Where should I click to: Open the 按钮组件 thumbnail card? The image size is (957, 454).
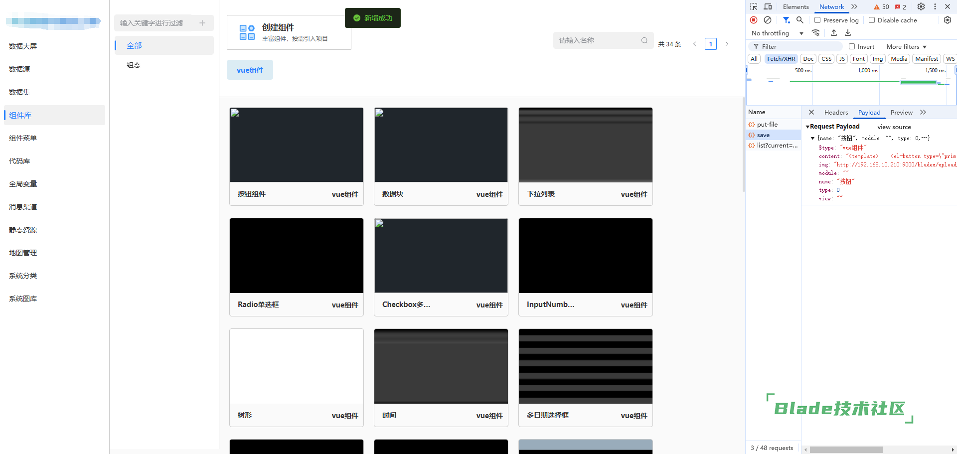297,156
